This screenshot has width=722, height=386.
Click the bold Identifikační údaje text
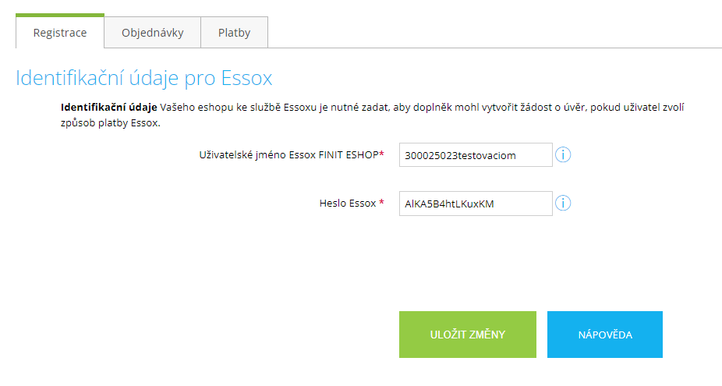point(108,108)
